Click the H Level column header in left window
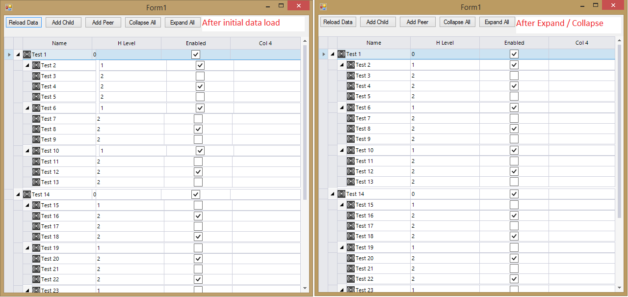 pyautogui.click(x=127, y=43)
